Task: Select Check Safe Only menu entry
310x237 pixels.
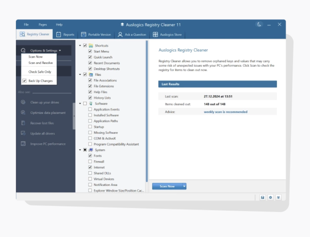Action: (x=40, y=72)
